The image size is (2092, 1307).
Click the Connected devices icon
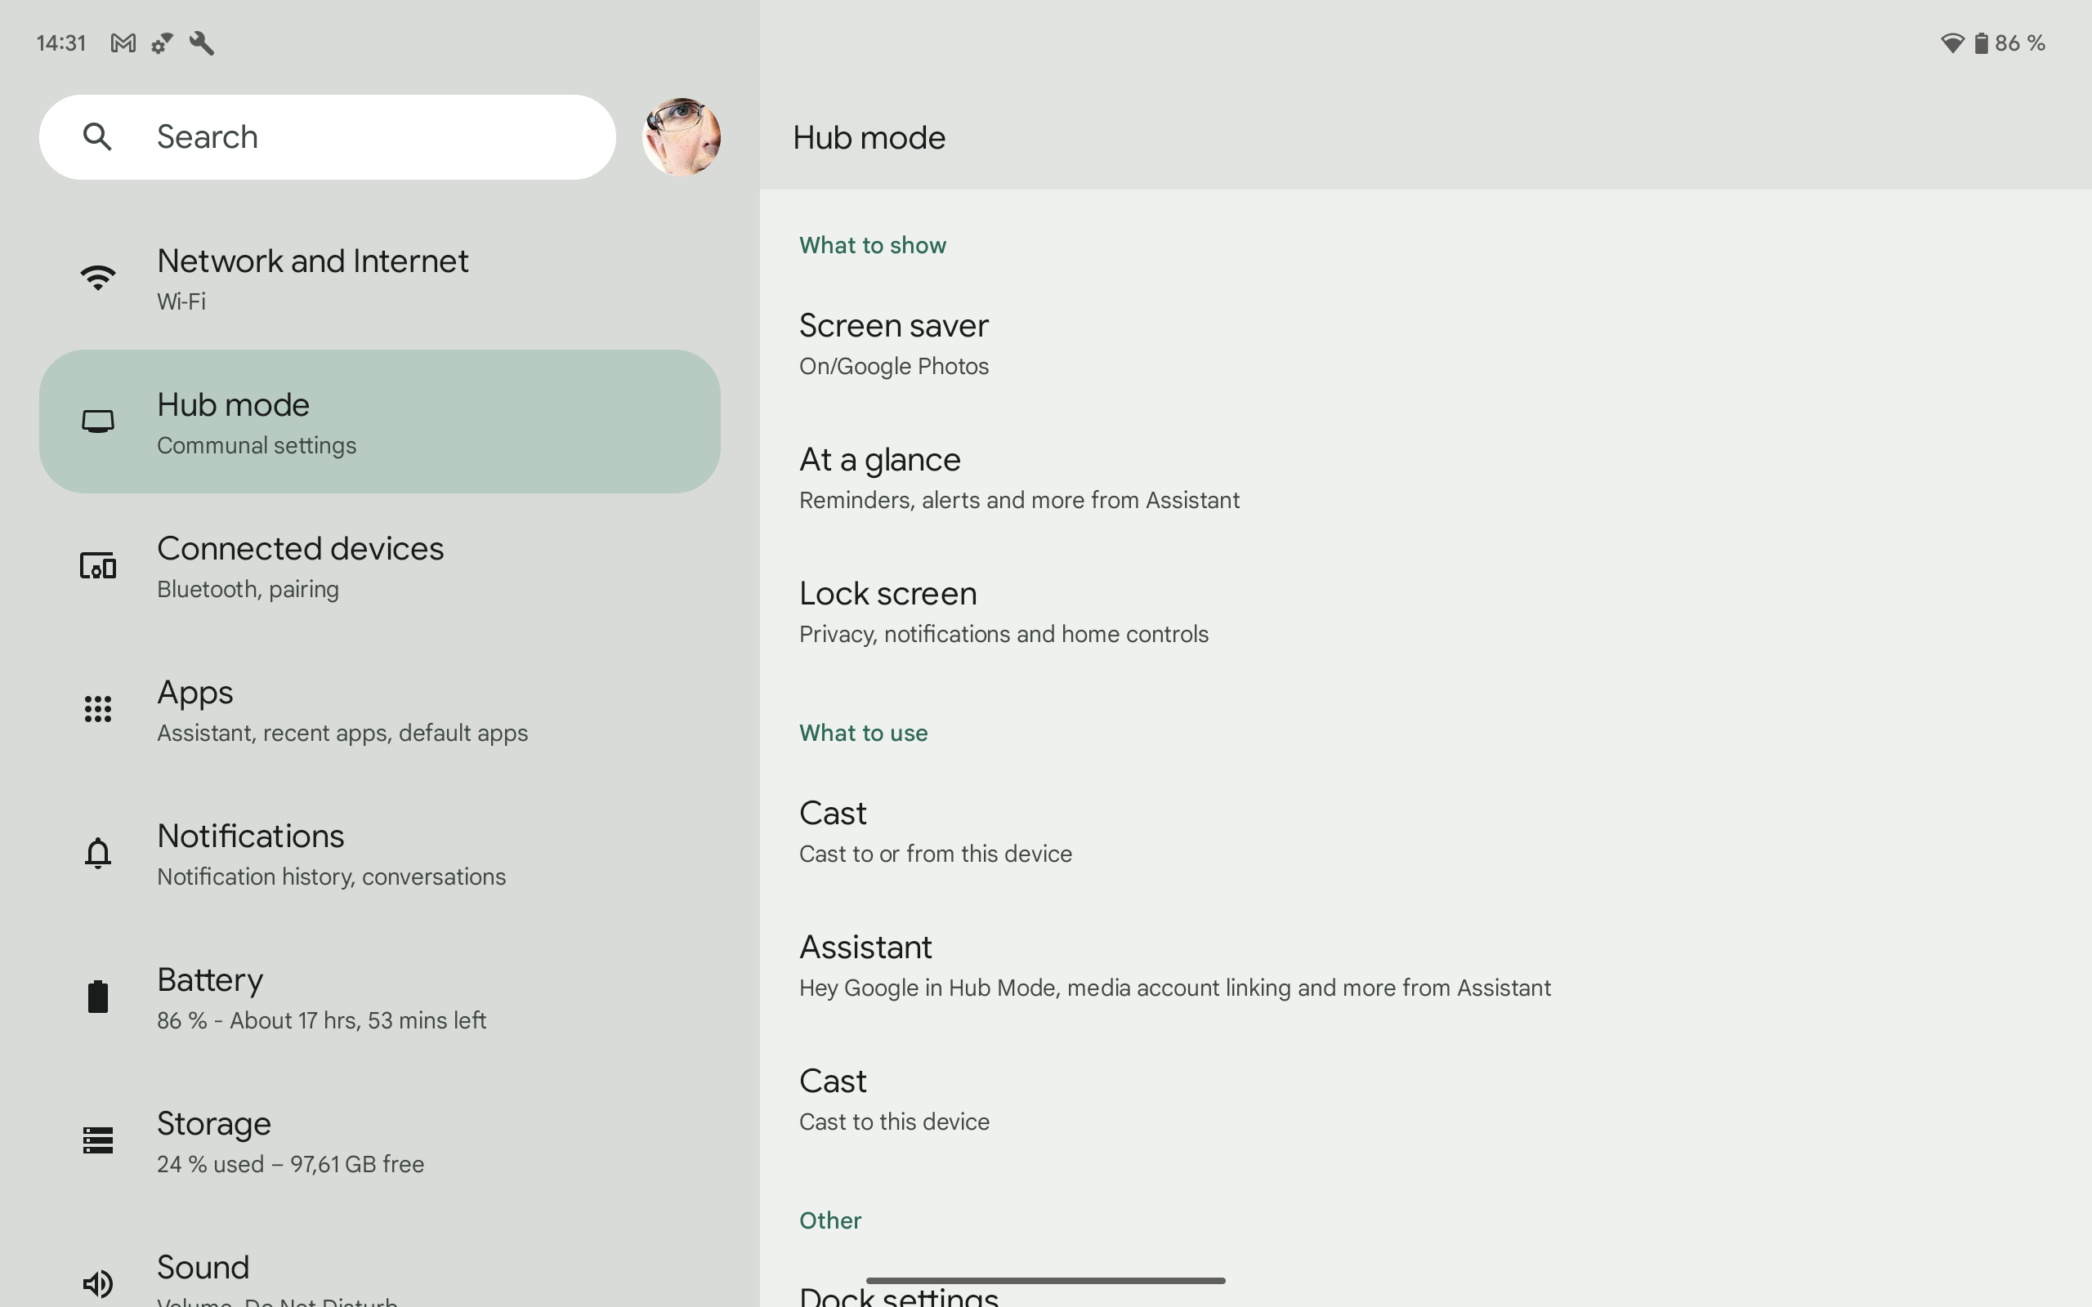(x=98, y=566)
